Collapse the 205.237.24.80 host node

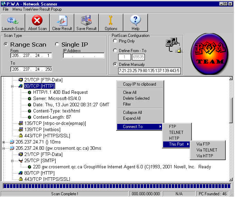click(4, 148)
